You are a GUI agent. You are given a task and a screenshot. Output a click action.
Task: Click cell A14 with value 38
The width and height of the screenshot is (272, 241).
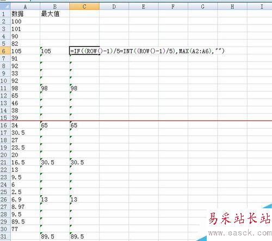tap(26, 110)
